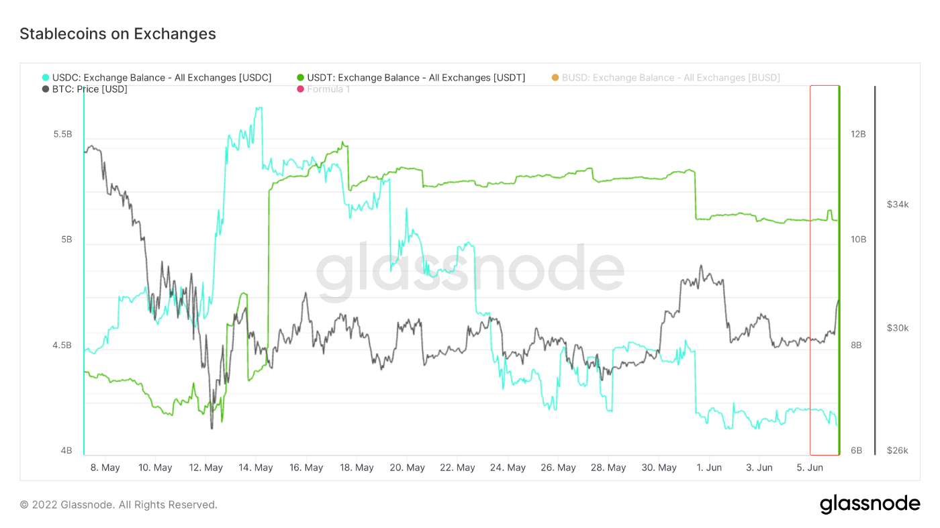Select the 1. Jun date tick
Image resolution: width=940 pixels, height=528 pixels.
tap(709, 468)
